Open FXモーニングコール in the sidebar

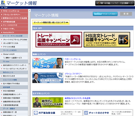pyautogui.click(x=14, y=11)
